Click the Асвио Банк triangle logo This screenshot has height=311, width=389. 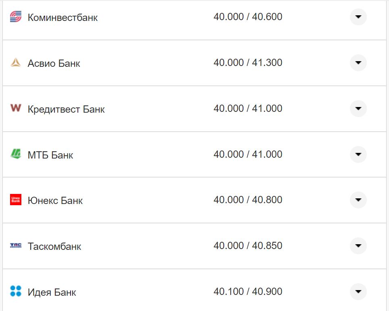pos(15,62)
